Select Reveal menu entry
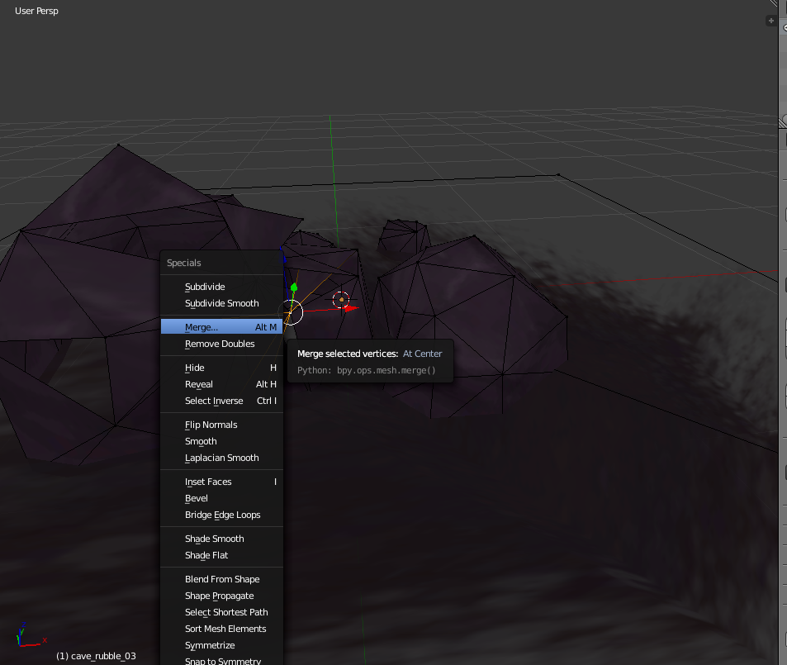 point(221,384)
